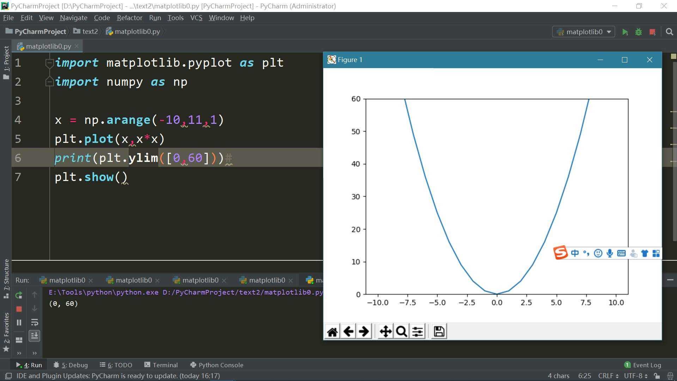Viewport: 677px width, 381px height.
Task: Open the matplotlib0 run configuration dropdown
Action: [x=584, y=32]
